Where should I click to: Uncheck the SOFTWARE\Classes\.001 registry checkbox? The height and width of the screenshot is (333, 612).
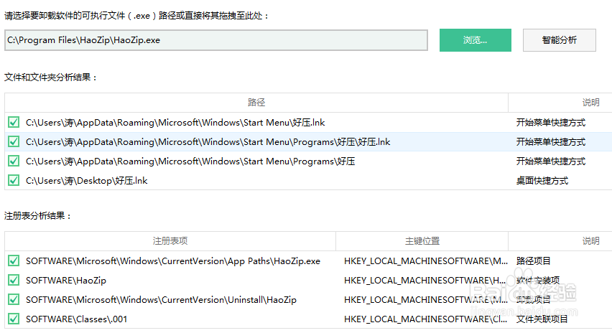(14, 319)
